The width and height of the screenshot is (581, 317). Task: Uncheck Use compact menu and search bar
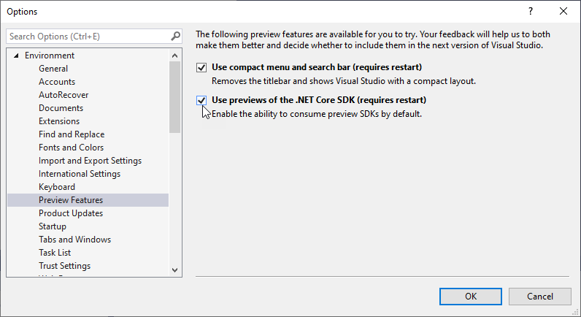pos(201,67)
